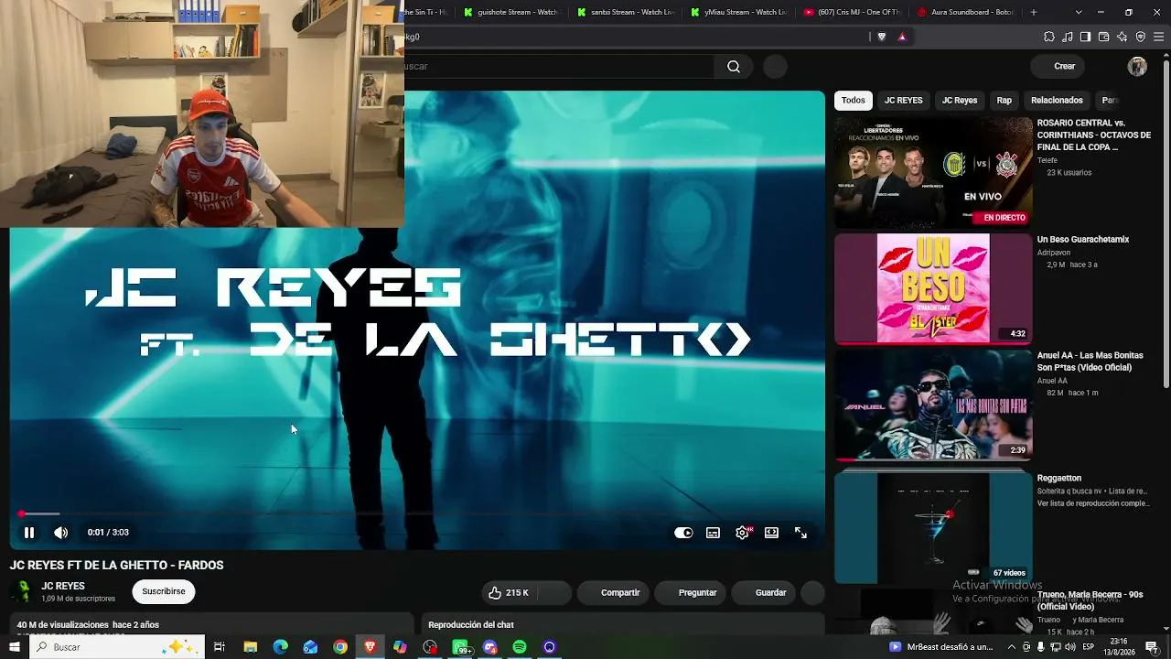The height and width of the screenshot is (659, 1171).
Task: Switch to the Cris MJ One Of tab
Action: click(850, 12)
